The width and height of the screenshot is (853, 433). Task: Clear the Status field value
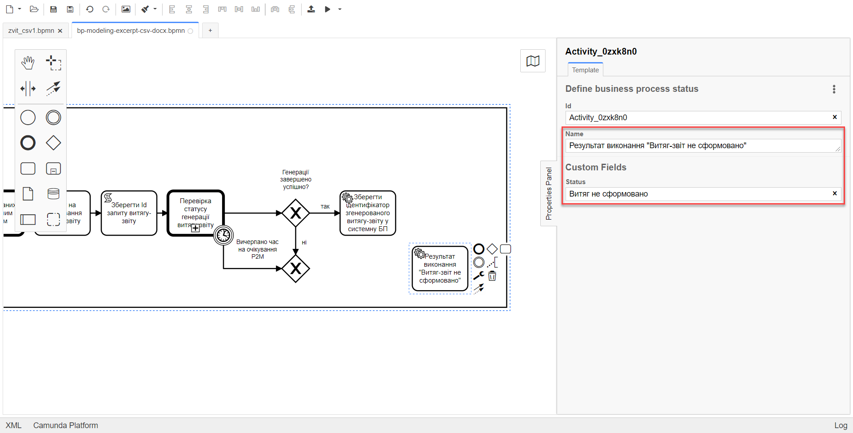coord(835,193)
